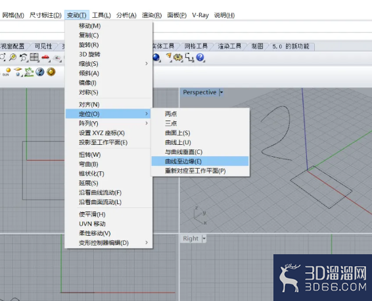Screen dimensions: 372x301
Task: Click the Set CPlane icon
Action: [57, 58]
